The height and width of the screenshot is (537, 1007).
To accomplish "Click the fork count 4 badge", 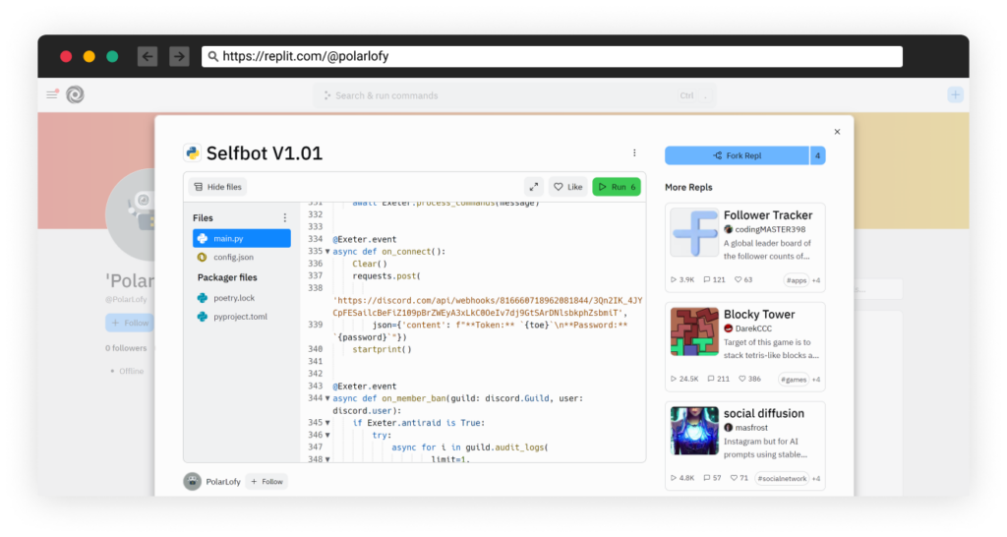I will pyautogui.click(x=817, y=155).
